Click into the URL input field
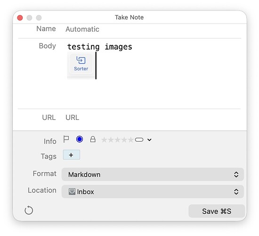 pyautogui.click(x=153, y=118)
